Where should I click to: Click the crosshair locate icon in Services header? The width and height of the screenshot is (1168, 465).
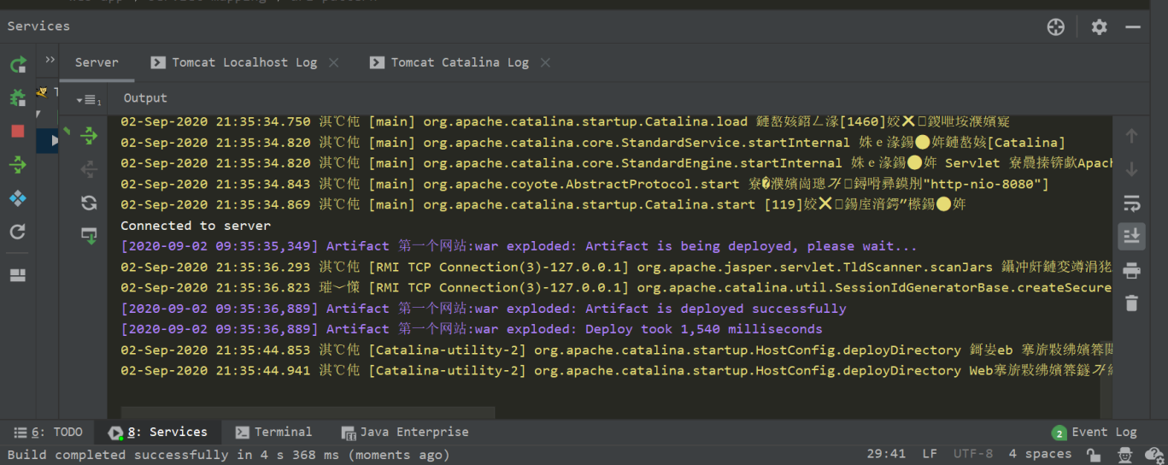click(x=1056, y=27)
